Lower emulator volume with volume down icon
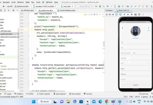Image resolution: width=153 pixels, height=105 pixels. [x=113, y=14]
